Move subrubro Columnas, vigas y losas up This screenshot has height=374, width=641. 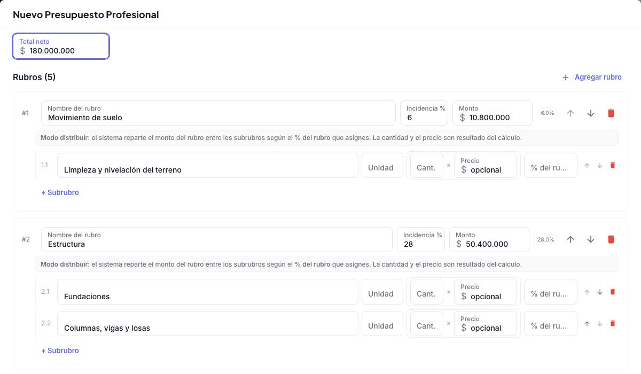[x=587, y=324]
